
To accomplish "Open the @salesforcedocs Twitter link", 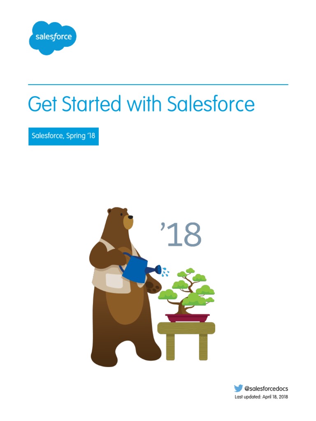I will [x=266, y=389].
